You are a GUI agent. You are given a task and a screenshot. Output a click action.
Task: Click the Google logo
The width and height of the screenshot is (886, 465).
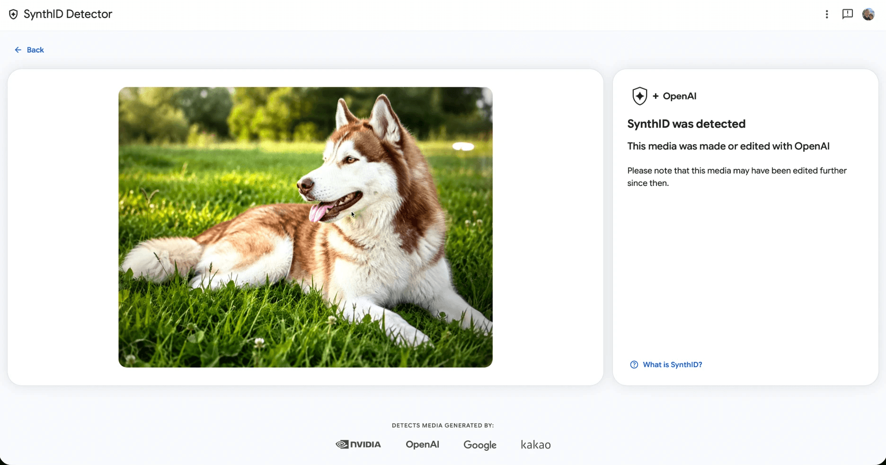(x=480, y=445)
